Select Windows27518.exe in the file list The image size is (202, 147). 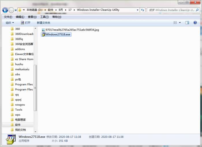click(56, 35)
